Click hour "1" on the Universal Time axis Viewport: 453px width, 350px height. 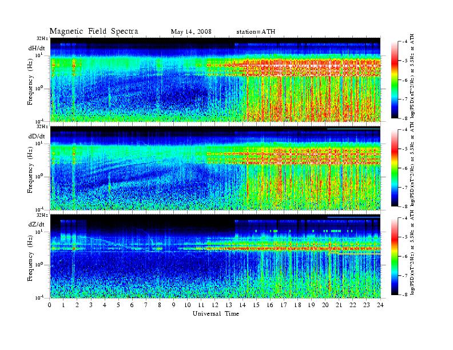63,305
